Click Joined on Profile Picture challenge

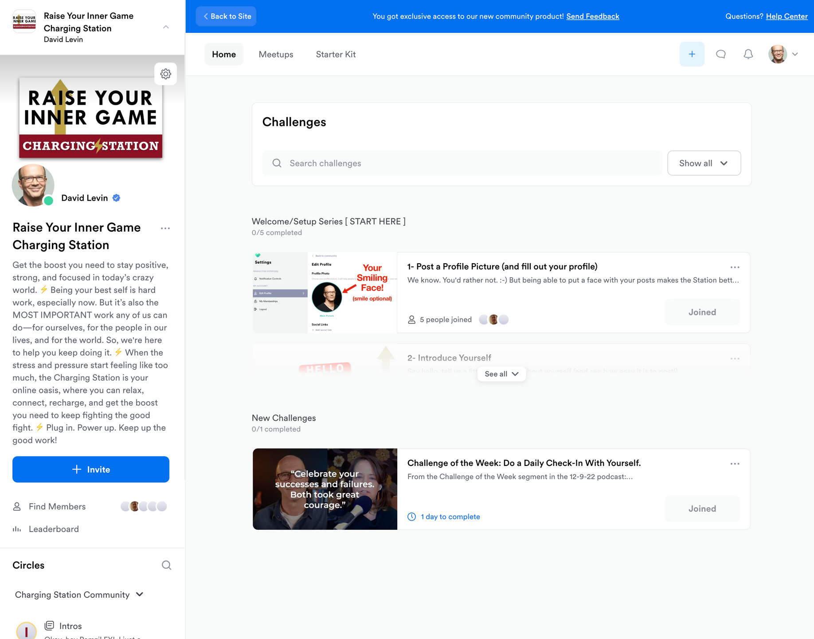[702, 312]
